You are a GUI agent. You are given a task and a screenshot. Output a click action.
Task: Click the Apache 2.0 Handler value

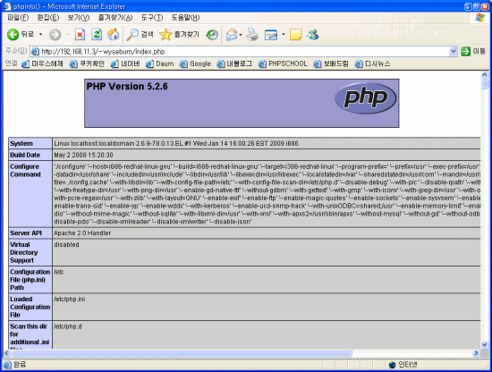click(x=82, y=233)
